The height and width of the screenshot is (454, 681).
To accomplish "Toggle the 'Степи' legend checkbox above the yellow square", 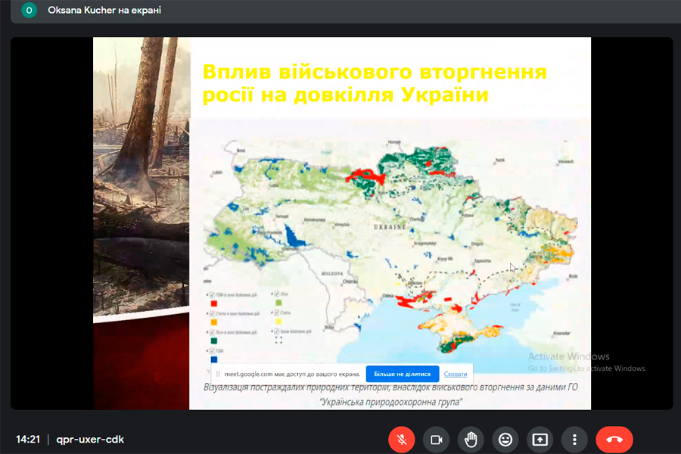I will point(277,313).
